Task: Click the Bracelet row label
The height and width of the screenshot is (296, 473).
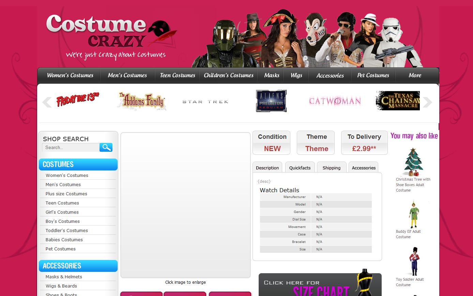Action: click(x=299, y=242)
